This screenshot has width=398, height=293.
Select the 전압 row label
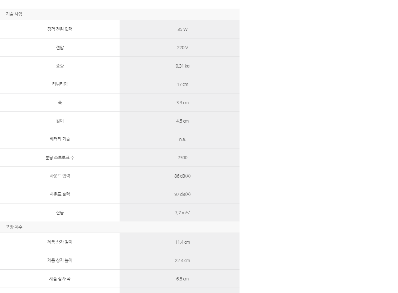tap(60, 48)
